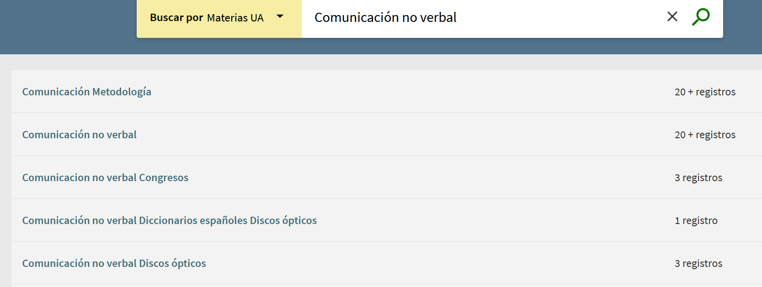Click blank middle of the Congresos row
Screen dimensions: 762x287
411,177
